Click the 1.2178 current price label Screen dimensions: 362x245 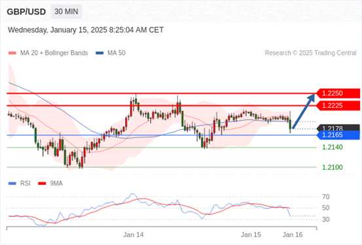point(338,127)
